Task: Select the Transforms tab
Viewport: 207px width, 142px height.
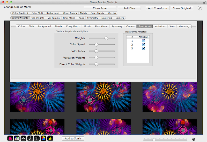Action: (x=145, y=26)
